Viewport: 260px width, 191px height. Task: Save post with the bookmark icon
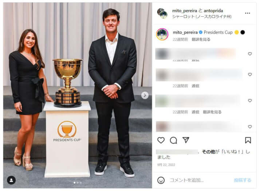click(x=248, y=140)
